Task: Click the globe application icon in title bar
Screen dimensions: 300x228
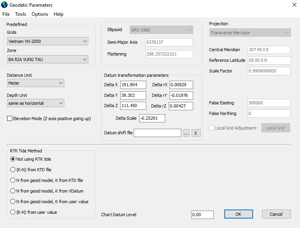Action: pyautogui.click(x=4, y=5)
